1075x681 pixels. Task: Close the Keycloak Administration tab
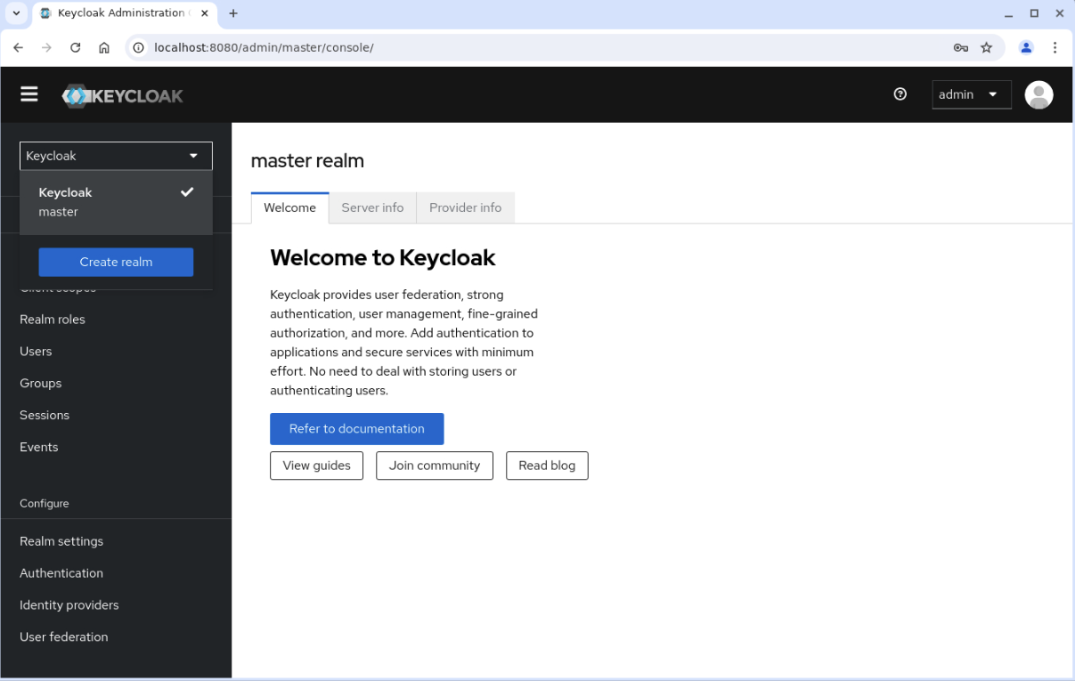[x=204, y=13]
